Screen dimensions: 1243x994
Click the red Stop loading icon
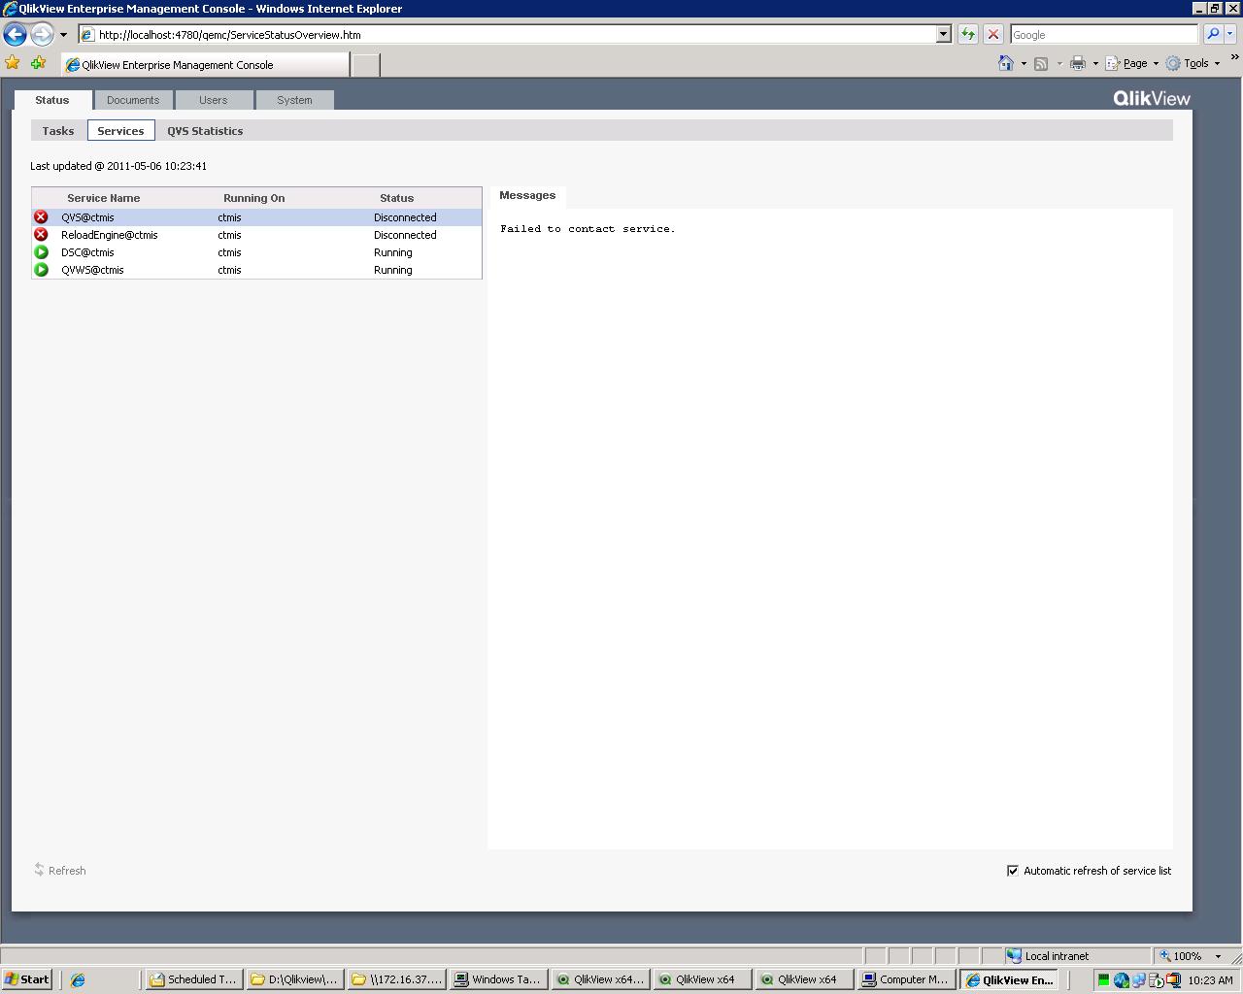click(992, 34)
